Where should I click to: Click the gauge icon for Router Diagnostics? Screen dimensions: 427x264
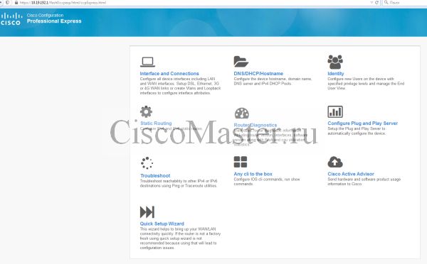click(x=241, y=113)
